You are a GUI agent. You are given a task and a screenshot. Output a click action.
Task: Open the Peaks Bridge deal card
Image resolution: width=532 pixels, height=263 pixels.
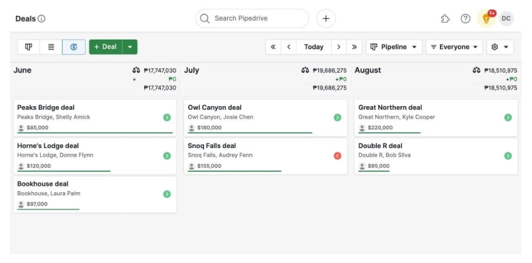pyautogui.click(x=94, y=118)
